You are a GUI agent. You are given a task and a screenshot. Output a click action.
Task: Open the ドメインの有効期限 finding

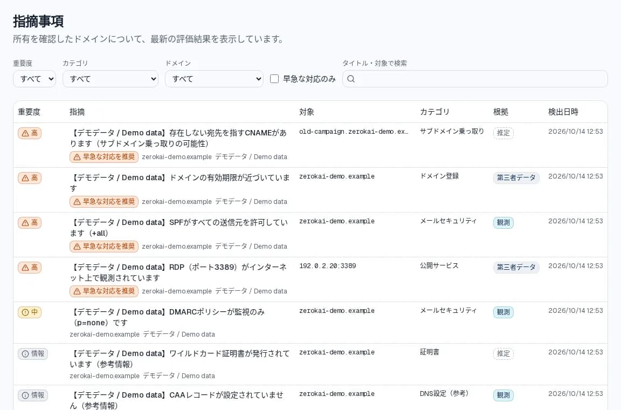coord(180,183)
